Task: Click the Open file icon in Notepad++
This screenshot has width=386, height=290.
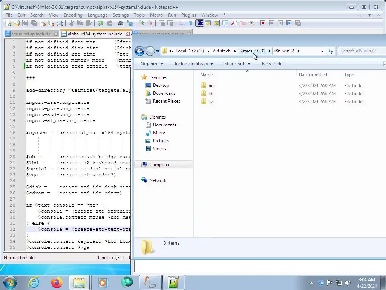Action: (17, 23)
